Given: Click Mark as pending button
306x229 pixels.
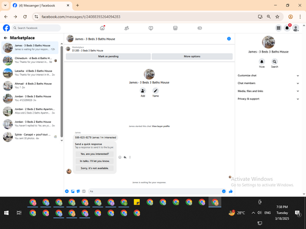Looking at the screenshot, I should (x=108, y=56).
